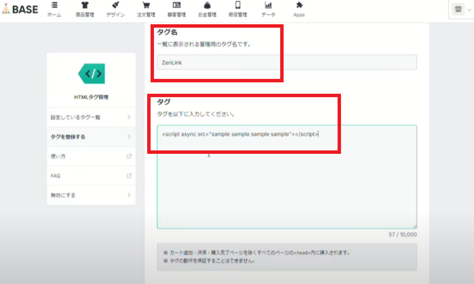Open the 設定しているタグ一覧 sidebar item
The height and width of the screenshot is (284, 474).
pos(90,117)
